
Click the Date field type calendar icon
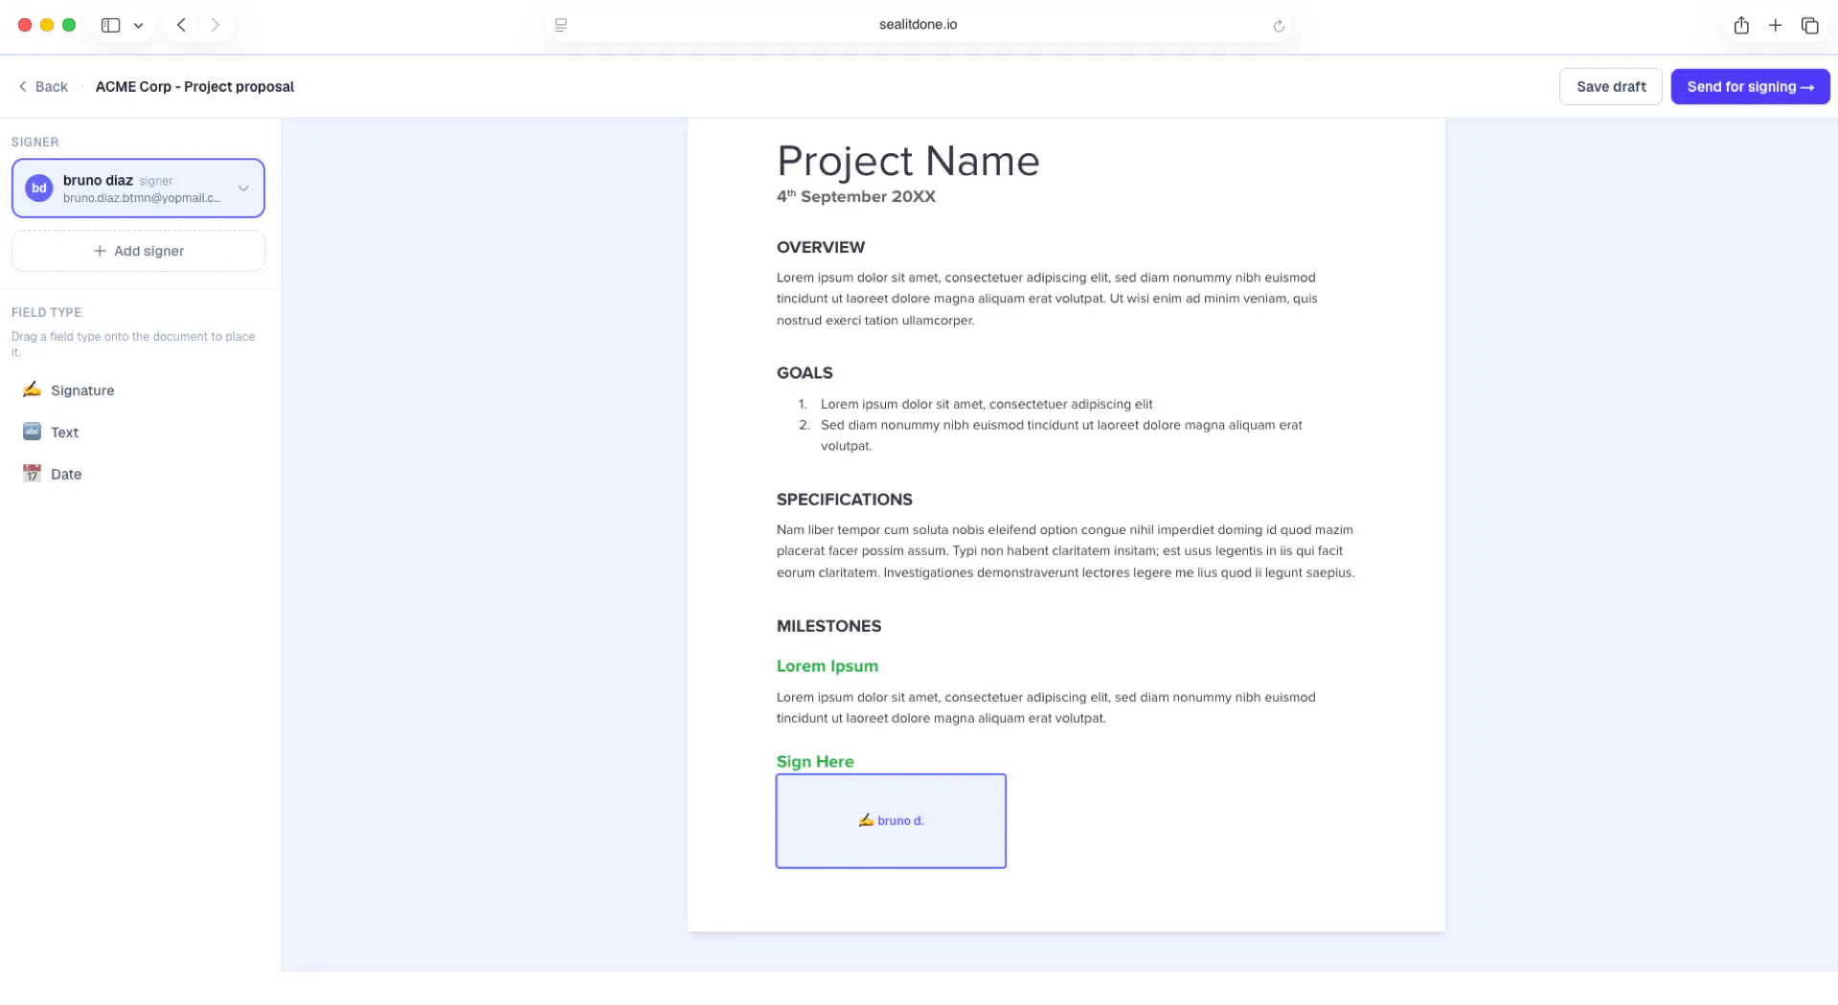pyautogui.click(x=32, y=474)
